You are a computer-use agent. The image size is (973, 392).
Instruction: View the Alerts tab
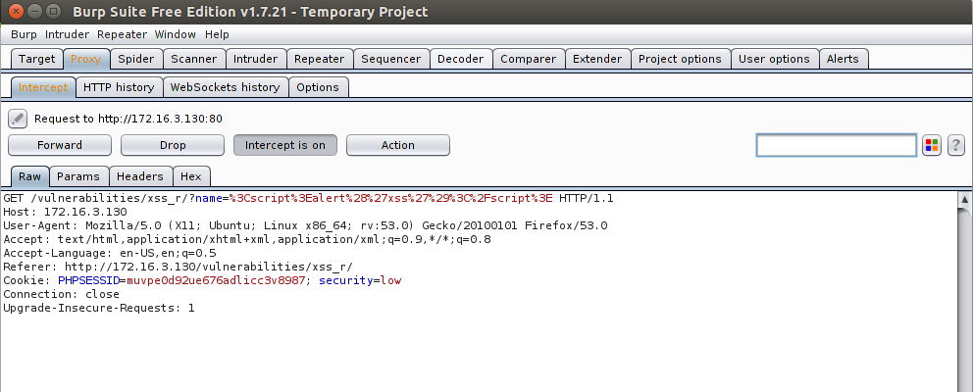pyautogui.click(x=843, y=59)
